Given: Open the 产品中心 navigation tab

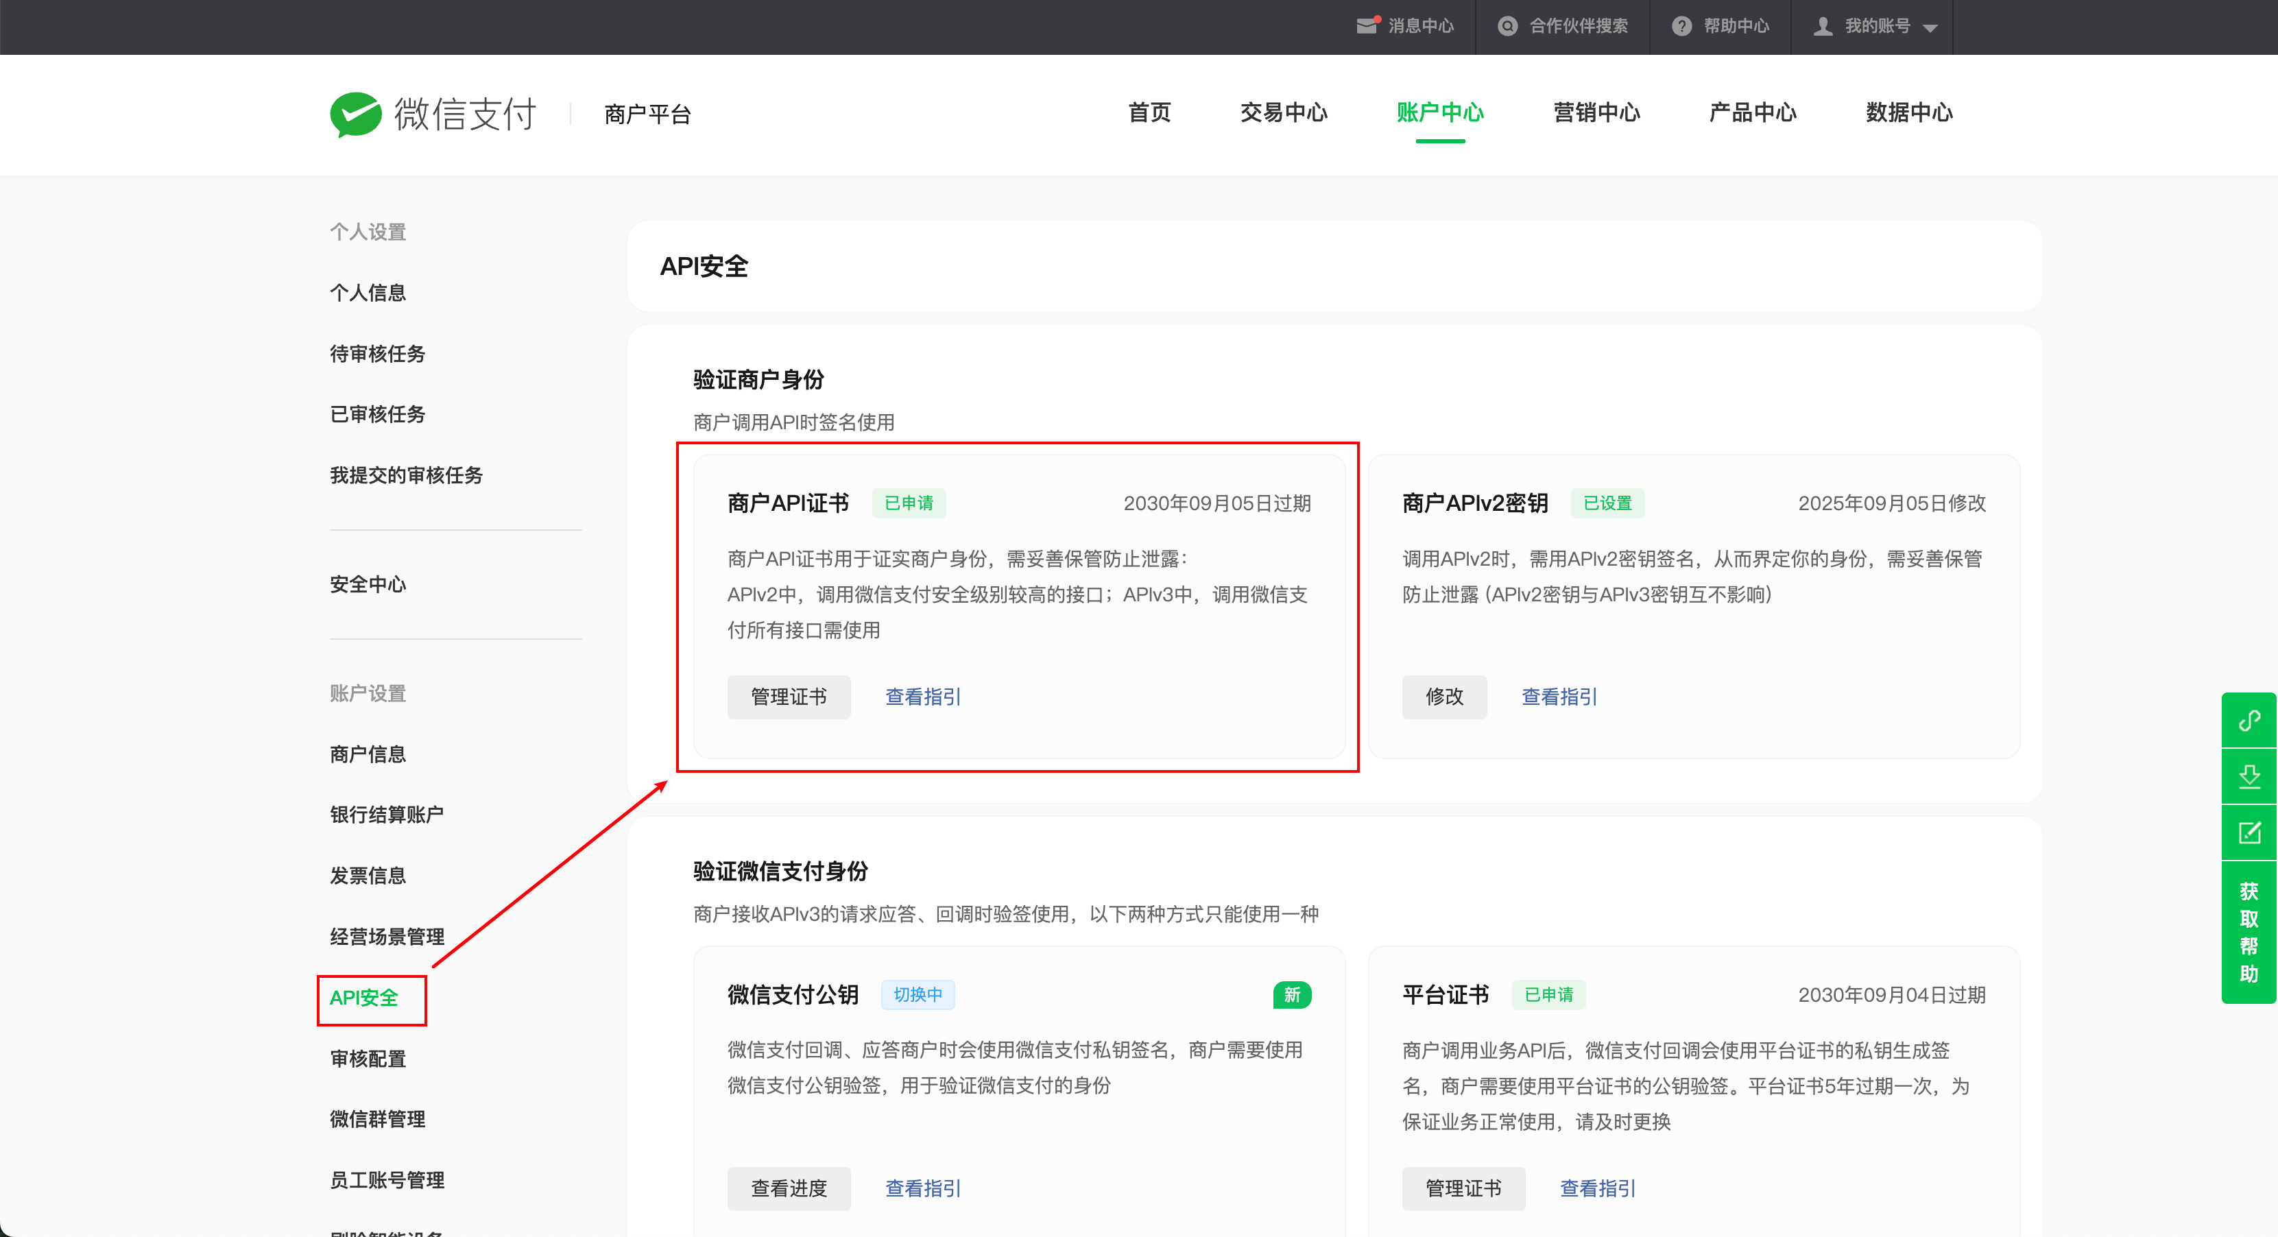Looking at the screenshot, I should [1752, 113].
